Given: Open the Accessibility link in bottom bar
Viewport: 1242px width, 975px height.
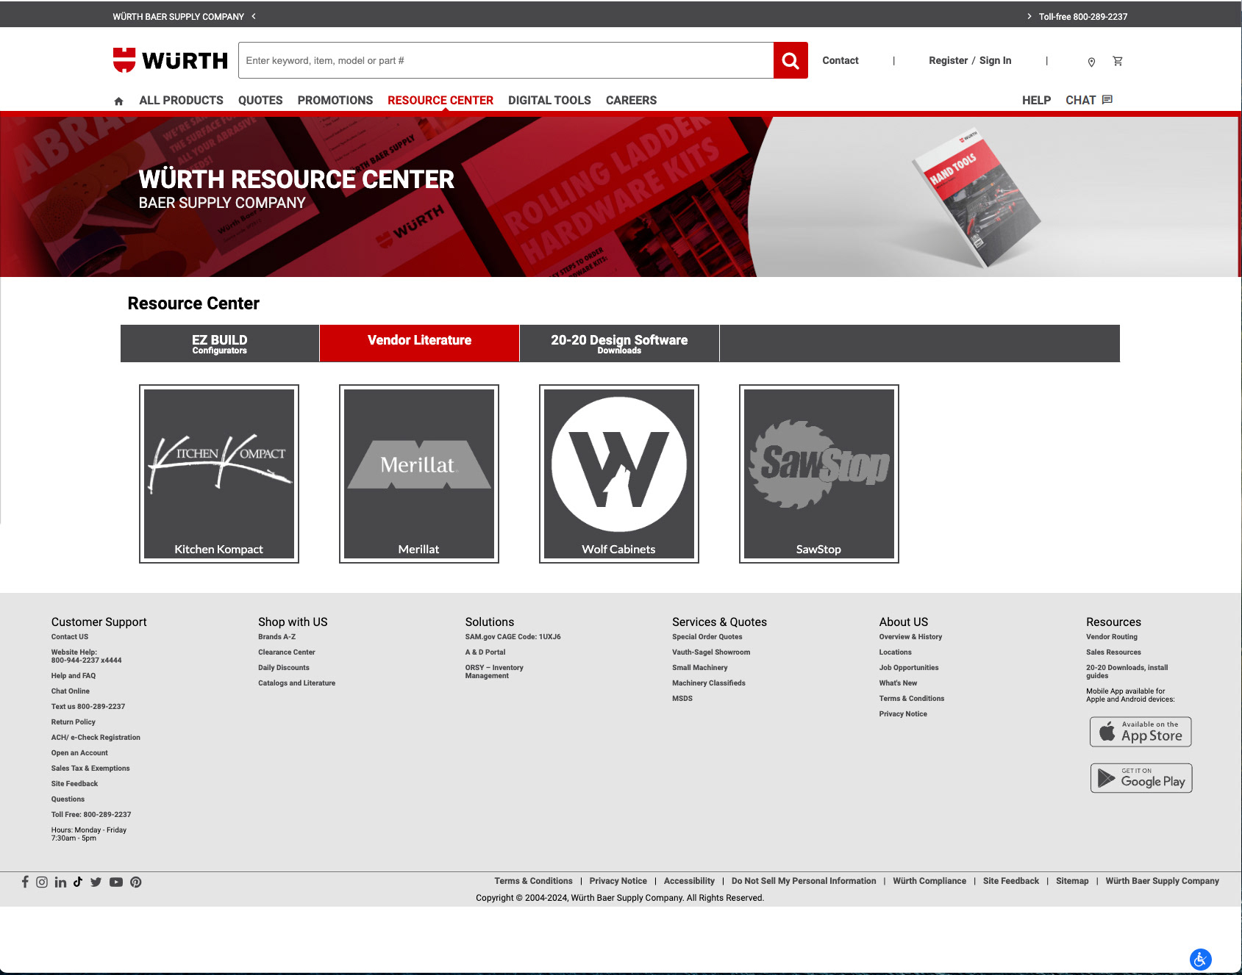Looking at the screenshot, I should tap(689, 881).
